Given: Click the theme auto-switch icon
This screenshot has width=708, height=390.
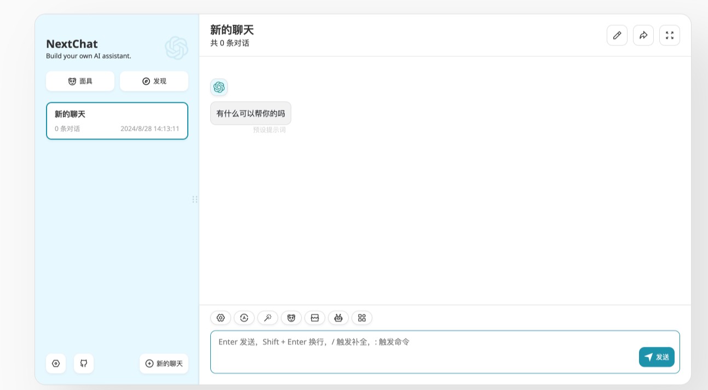Looking at the screenshot, I should (x=244, y=318).
